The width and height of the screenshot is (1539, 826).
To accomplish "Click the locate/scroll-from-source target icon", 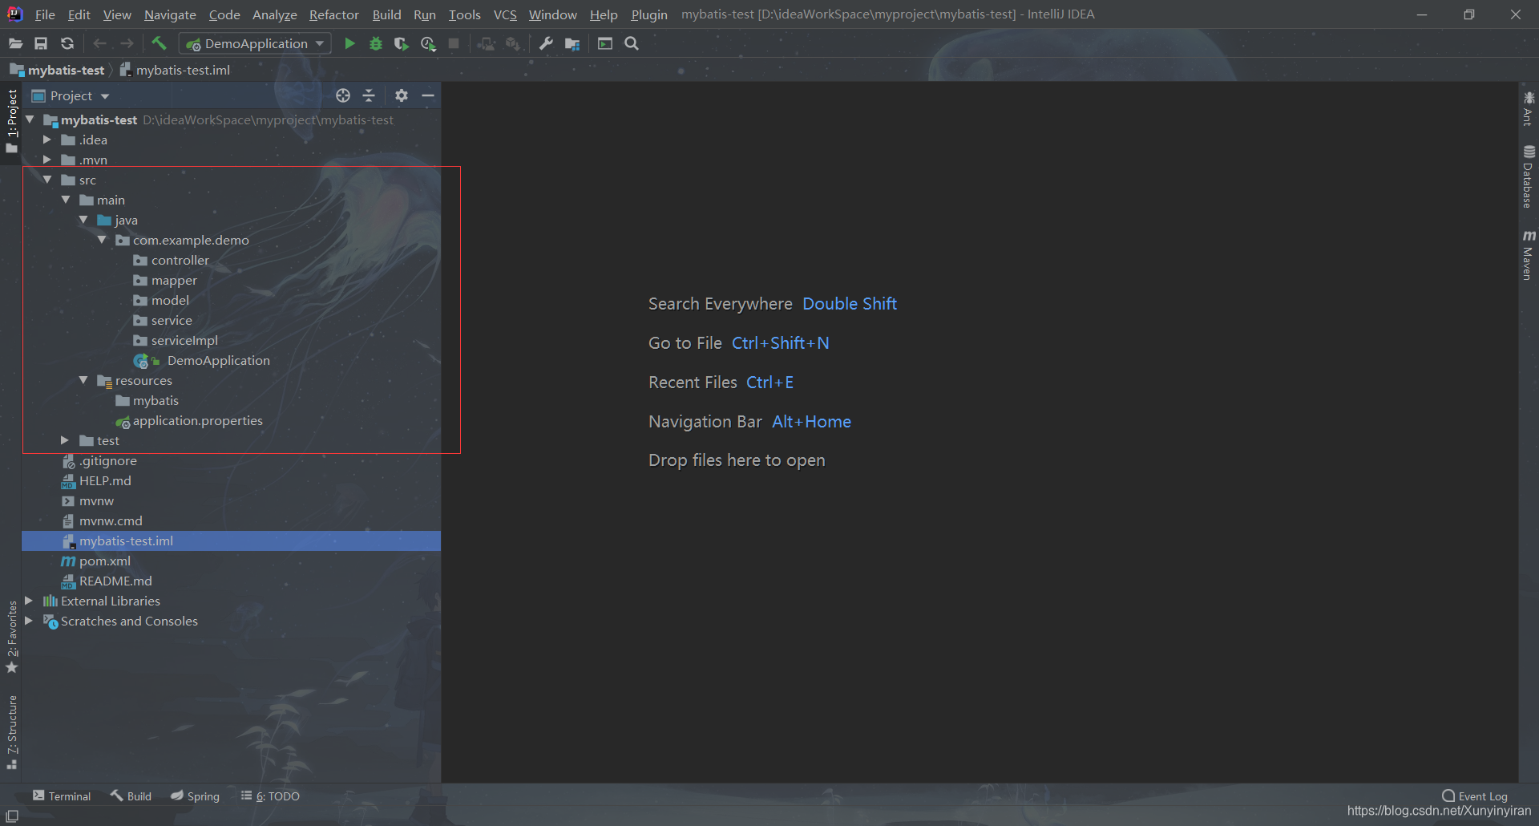I will [343, 95].
